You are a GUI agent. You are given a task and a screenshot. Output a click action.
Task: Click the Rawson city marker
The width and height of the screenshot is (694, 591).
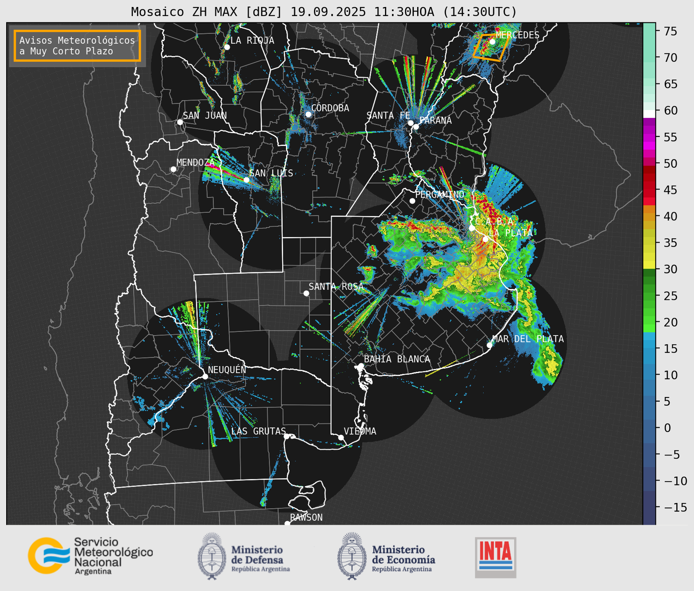tap(287, 523)
